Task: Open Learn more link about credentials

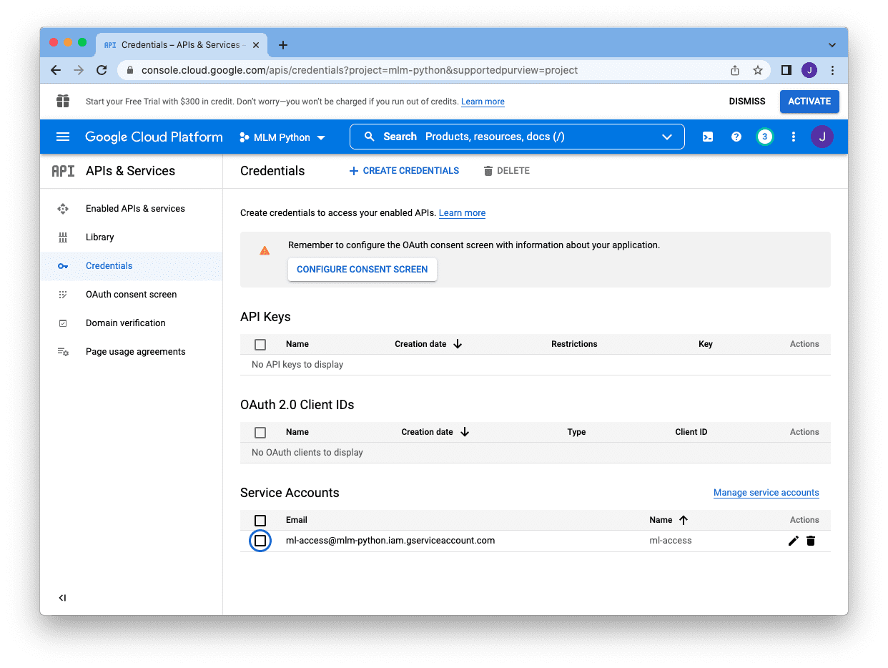Action: (x=462, y=213)
